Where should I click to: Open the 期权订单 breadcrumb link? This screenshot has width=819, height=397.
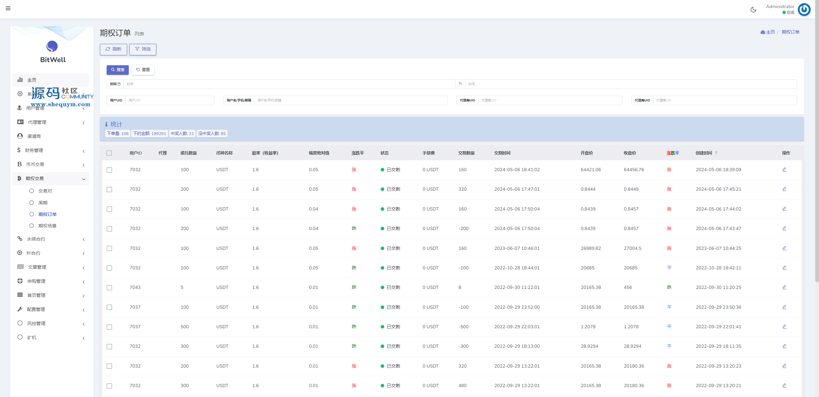pyautogui.click(x=790, y=32)
